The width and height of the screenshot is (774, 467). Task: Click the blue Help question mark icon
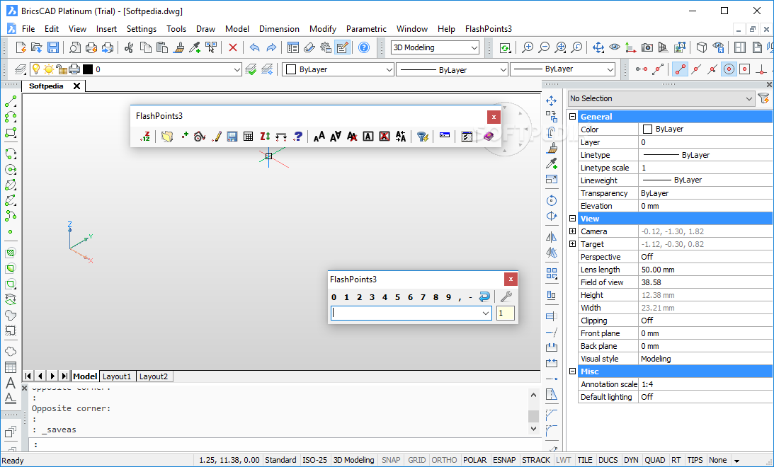click(x=364, y=47)
